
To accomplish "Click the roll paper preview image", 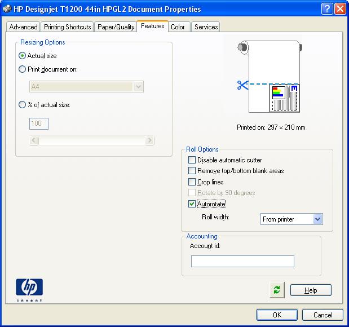I will click(x=270, y=76).
